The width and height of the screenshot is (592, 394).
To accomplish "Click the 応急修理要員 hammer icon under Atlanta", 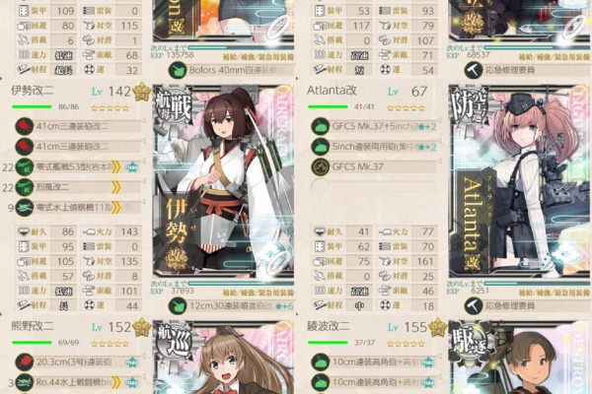I will [474, 305].
